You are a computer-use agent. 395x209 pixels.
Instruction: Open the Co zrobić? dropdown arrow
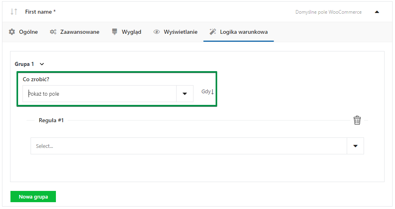coord(185,94)
